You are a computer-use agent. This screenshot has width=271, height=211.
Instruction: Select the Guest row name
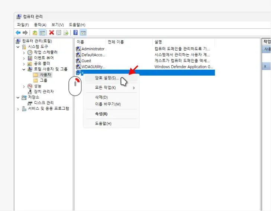point(86,61)
